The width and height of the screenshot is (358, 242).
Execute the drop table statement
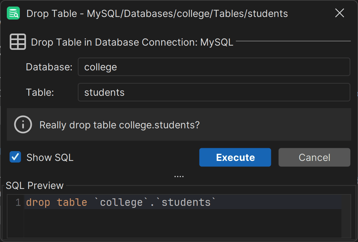[235, 157]
